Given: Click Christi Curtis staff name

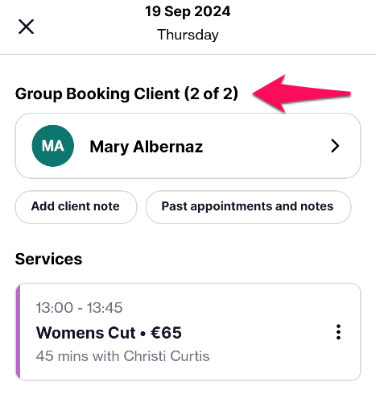Looking at the screenshot, I should click(x=167, y=356).
